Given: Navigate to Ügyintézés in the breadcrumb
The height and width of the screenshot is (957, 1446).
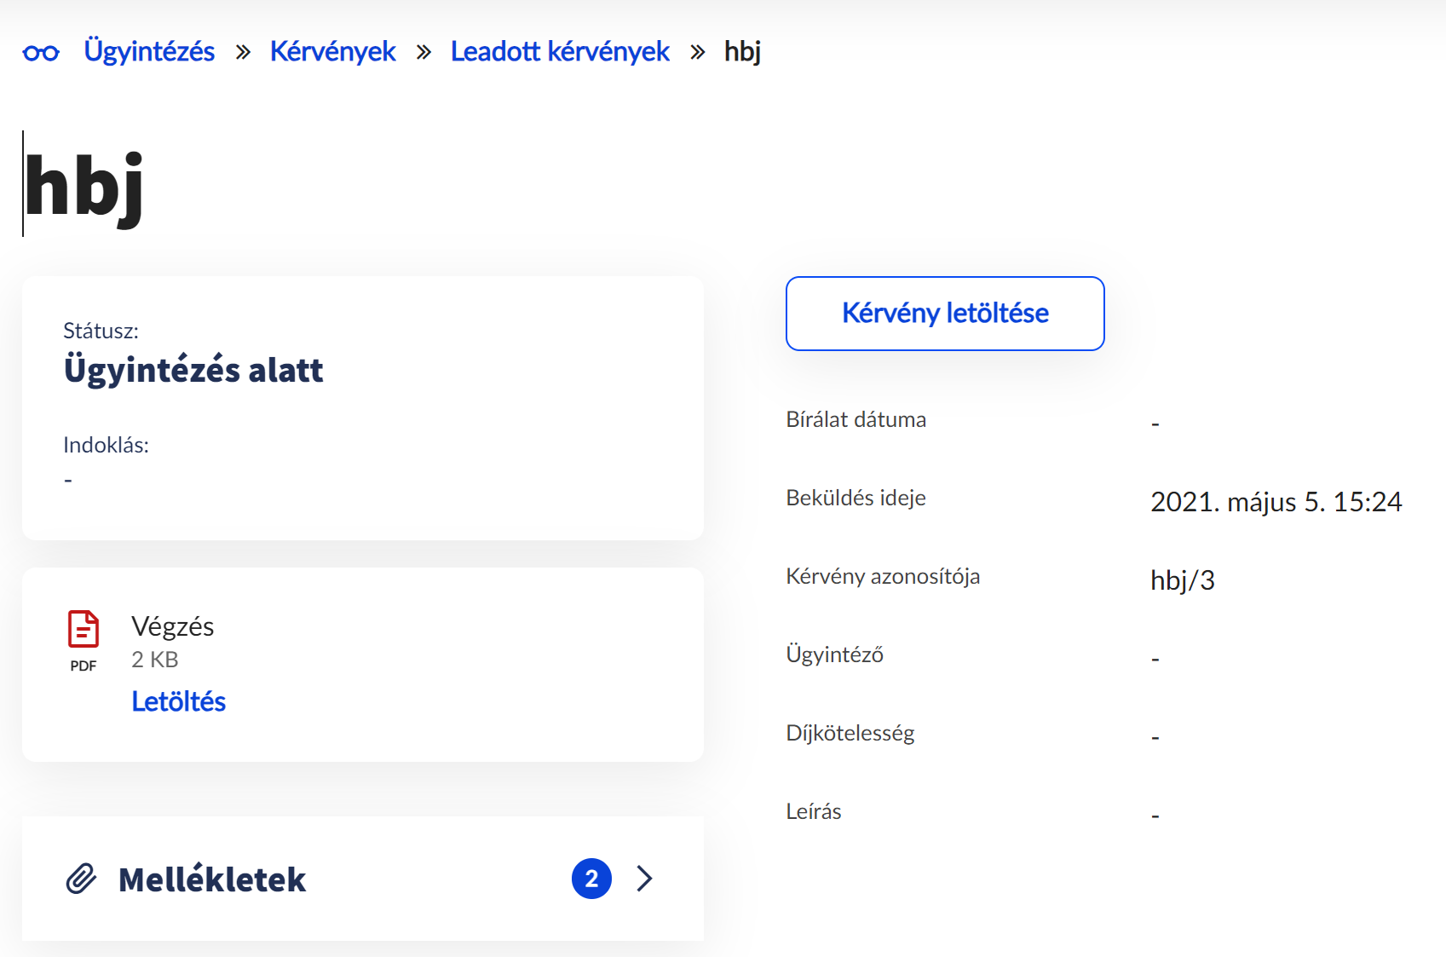Looking at the screenshot, I should (148, 51).
